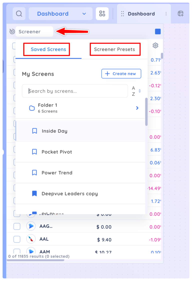Click the American Airlines logo next to AAL
The width and height of the screenshot is (192, 281).
(x=31, y=239)
